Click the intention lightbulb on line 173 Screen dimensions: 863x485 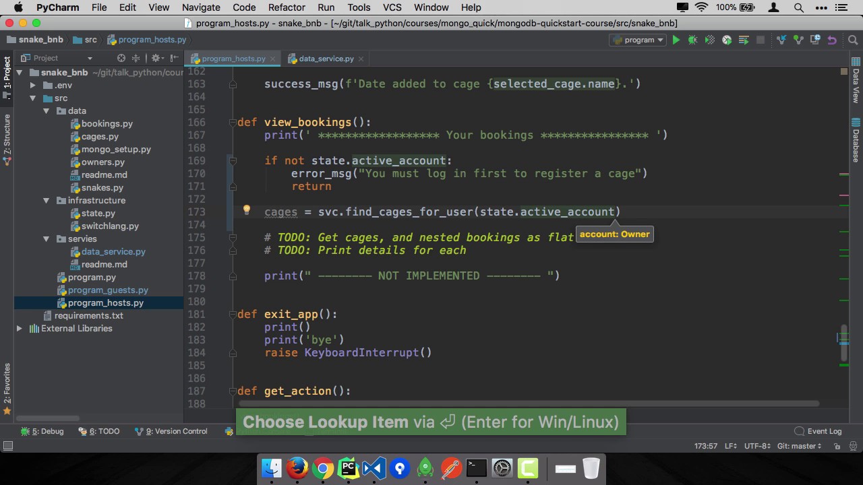[247, 211]
